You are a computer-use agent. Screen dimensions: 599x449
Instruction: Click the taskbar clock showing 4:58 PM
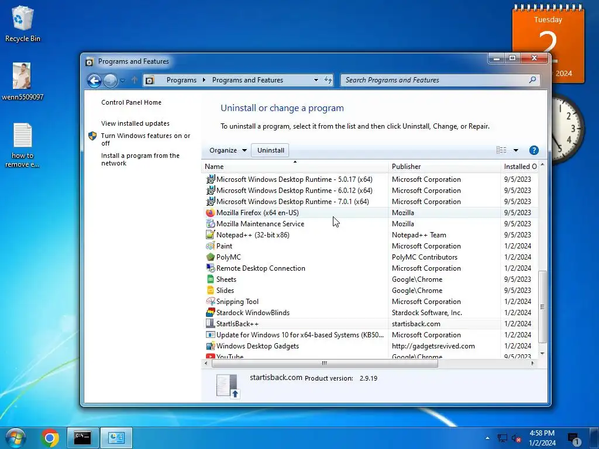[x=542, y=438]
